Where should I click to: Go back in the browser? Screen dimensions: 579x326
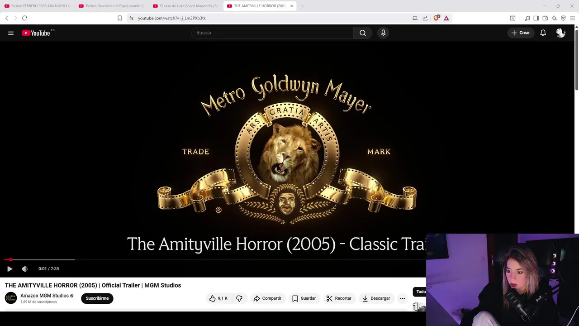pyautogui.click(x=6, y=18)
